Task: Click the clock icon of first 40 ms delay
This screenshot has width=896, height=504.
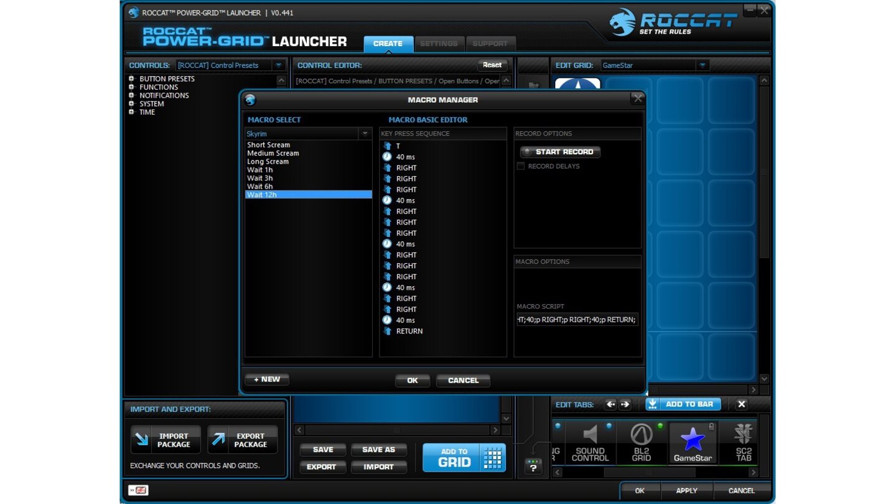Action: pyautogui.click(x=387, y=157)
